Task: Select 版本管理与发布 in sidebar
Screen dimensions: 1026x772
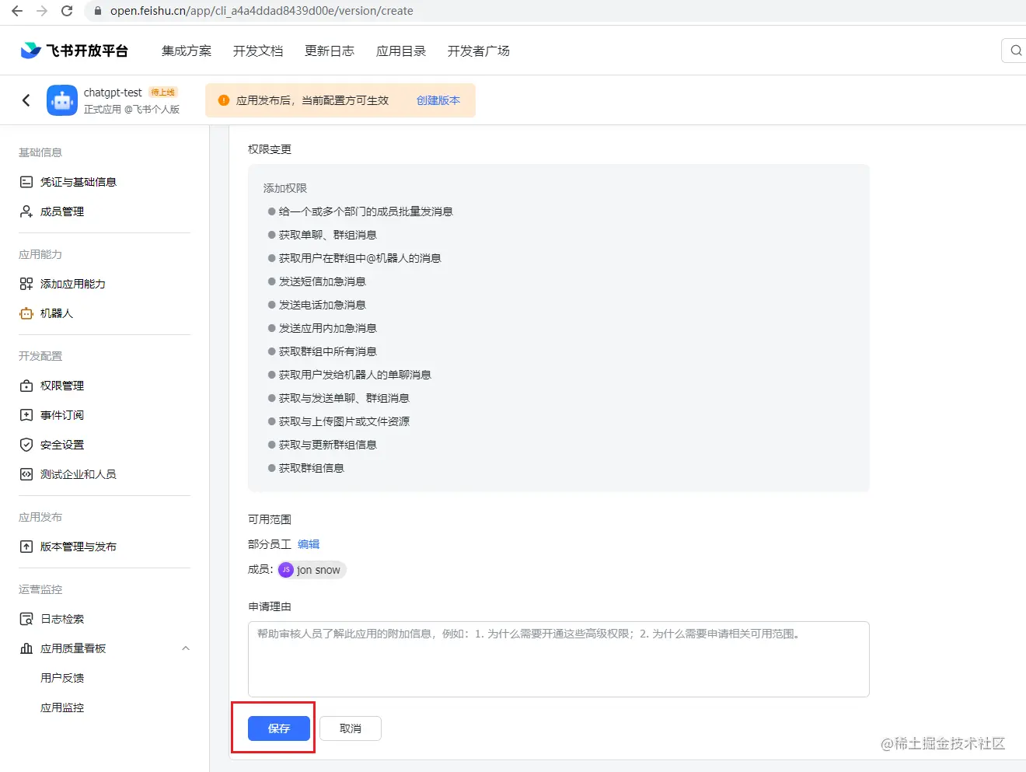Action: coord(79,547)
